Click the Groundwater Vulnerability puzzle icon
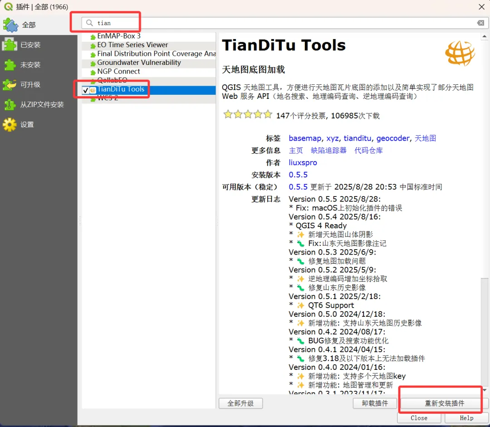 pos(93,64)
